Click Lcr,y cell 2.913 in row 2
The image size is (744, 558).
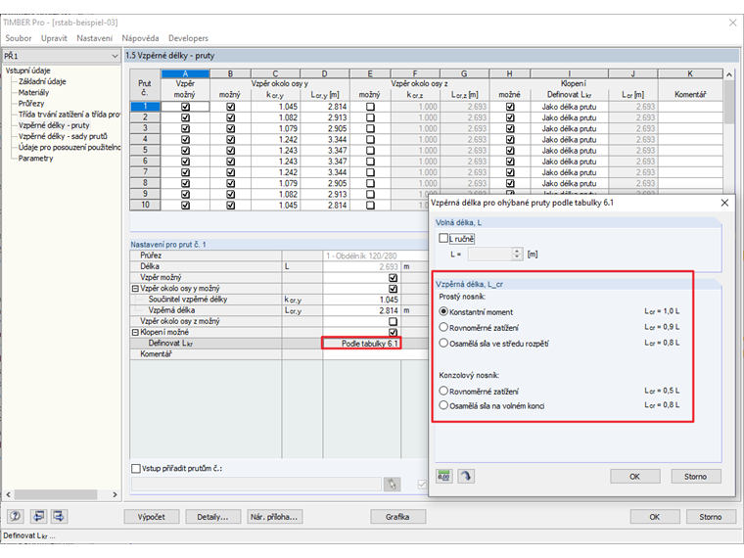[325, 117]
